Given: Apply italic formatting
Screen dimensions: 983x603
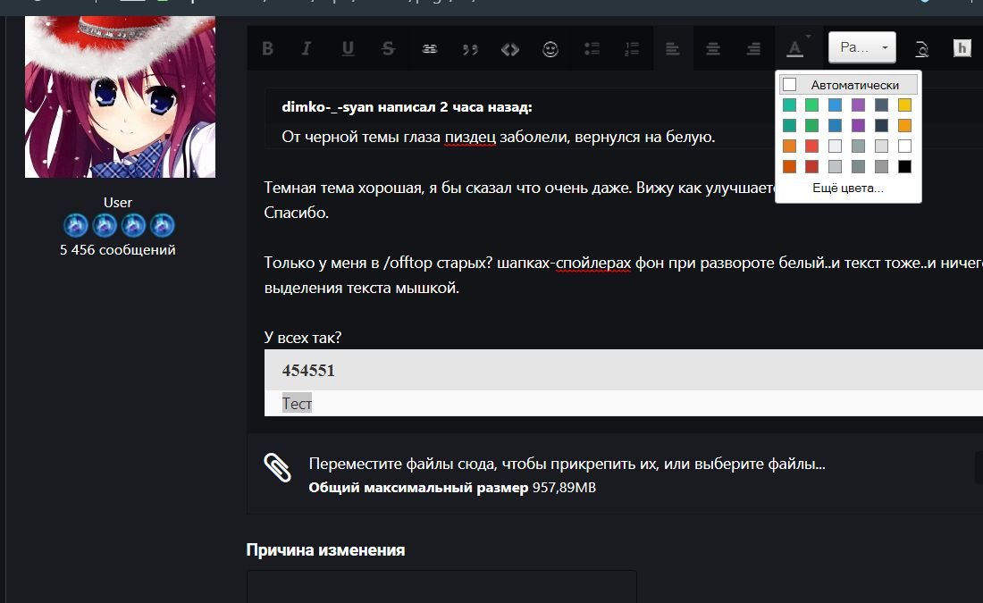Looking at the screenshot, I should coord(306,48).
